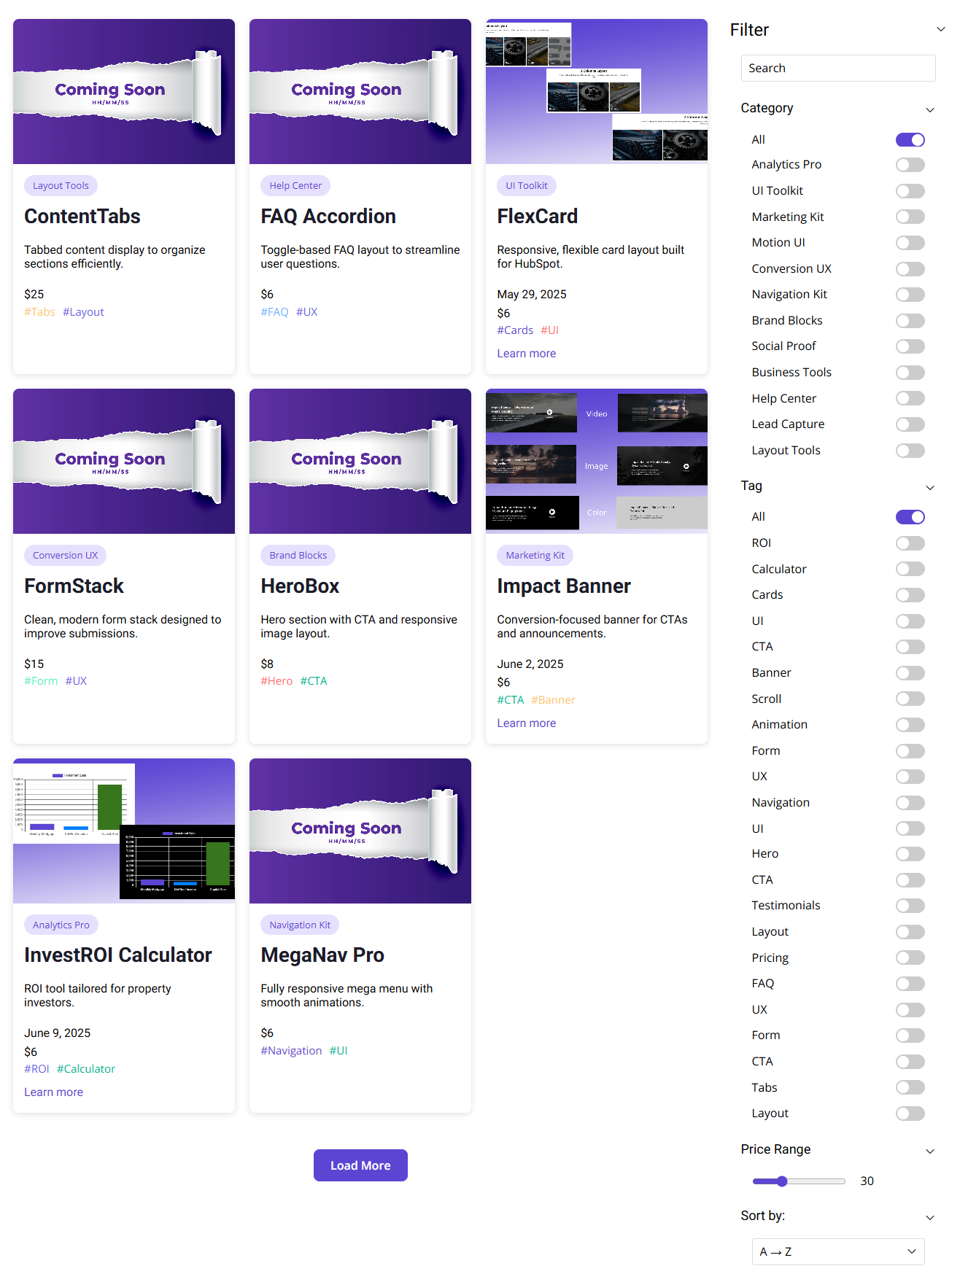Open the A → Z sort dropdown
Viewport: 960px width, 1282px height.
coord(837,1251)
